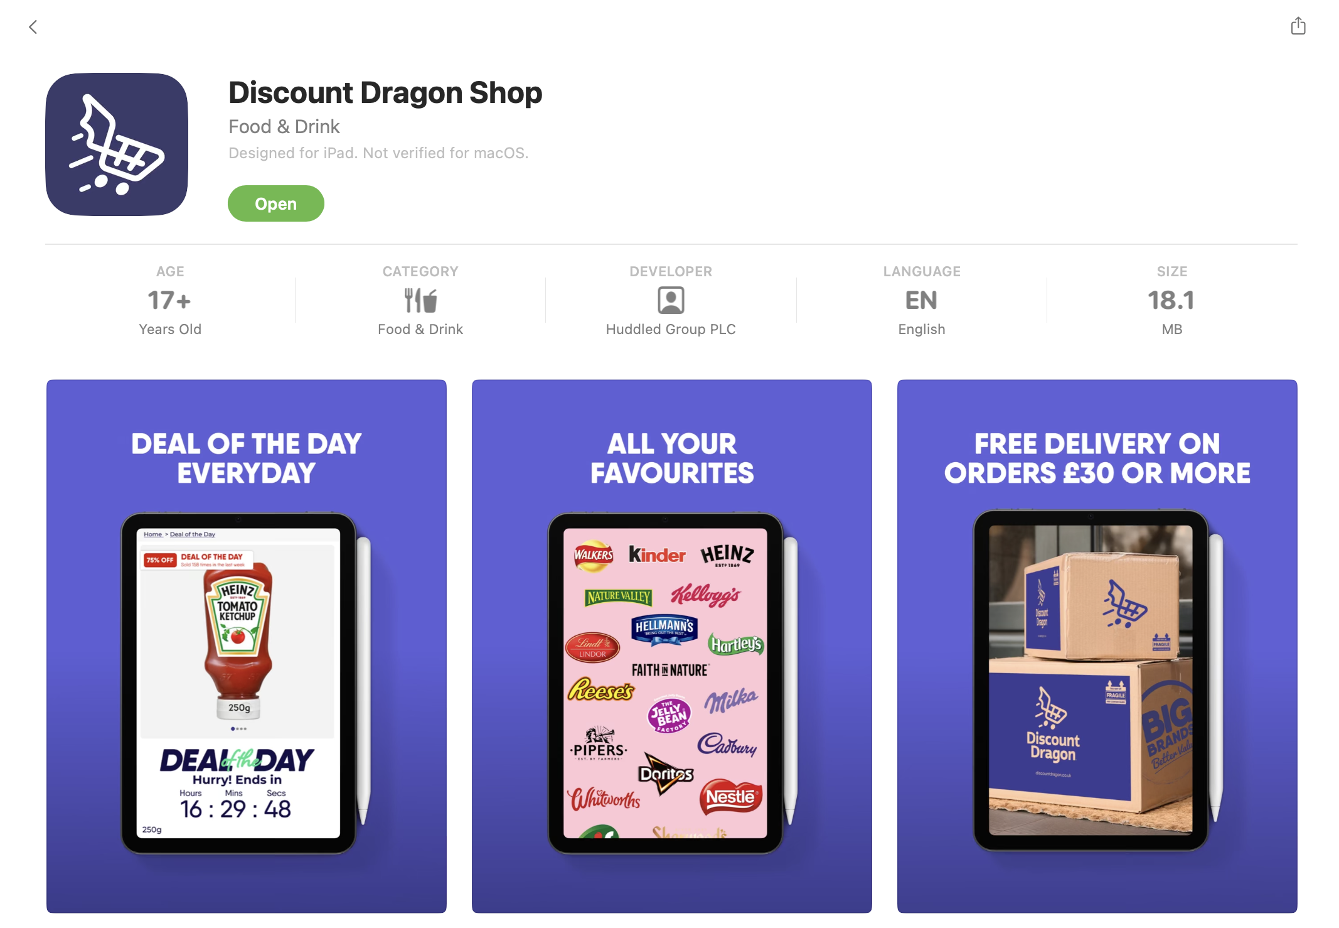Click the 17+ age rating

(169, 301)
